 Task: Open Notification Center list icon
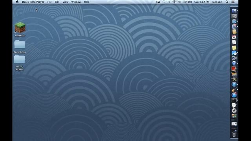pos(233,2)
